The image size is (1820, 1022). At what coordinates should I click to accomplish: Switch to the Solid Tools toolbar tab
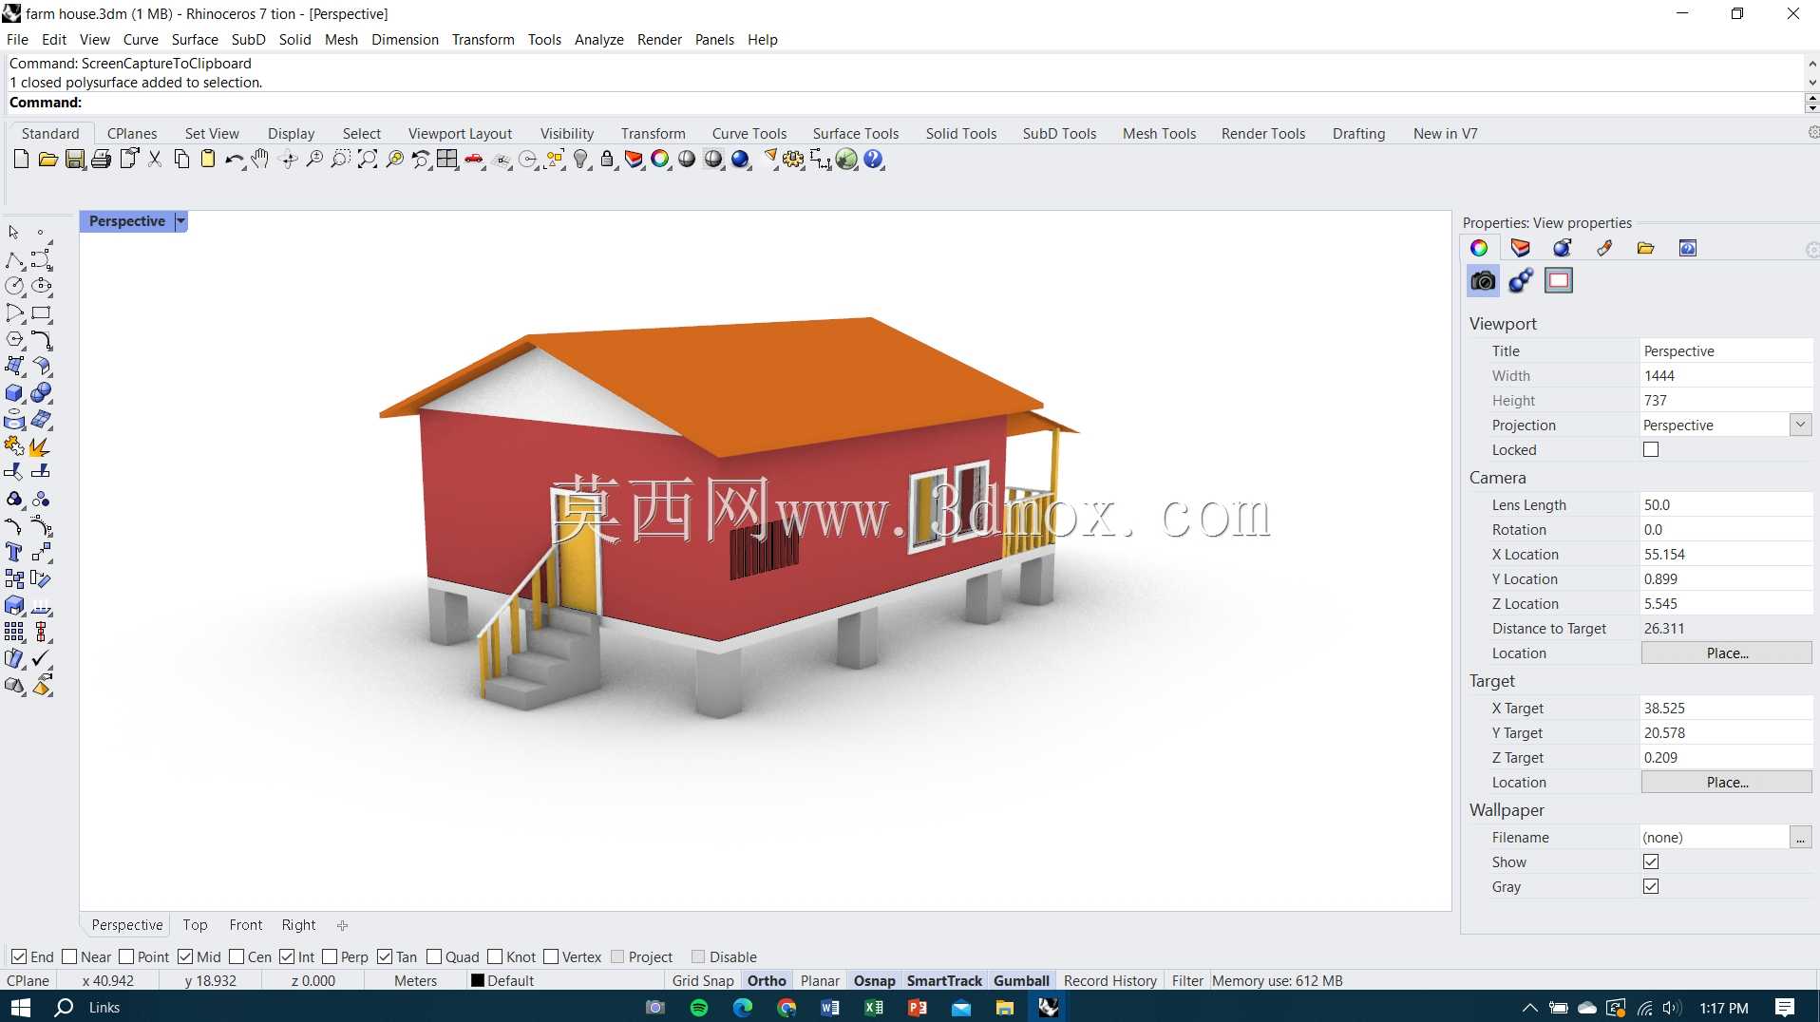960,134
